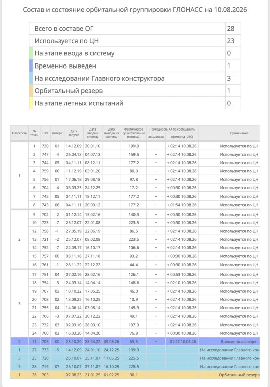Click the 'Примечание' column header

tap(239, 133)
